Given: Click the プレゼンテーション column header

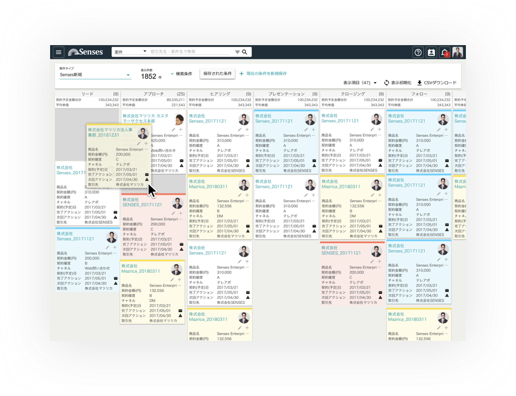Looking at the screenshot, I should 286,94.
